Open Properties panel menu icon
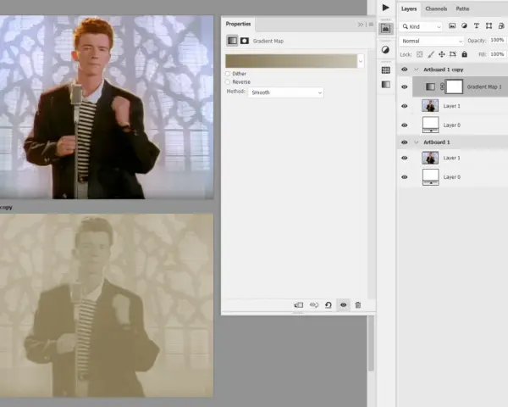 tap(371, 25)
